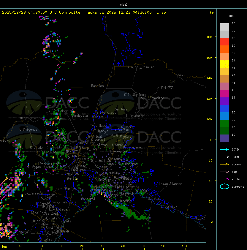Click the 'Uspallata' map label
The image size is (247, 250).
(x=28, y=118)
